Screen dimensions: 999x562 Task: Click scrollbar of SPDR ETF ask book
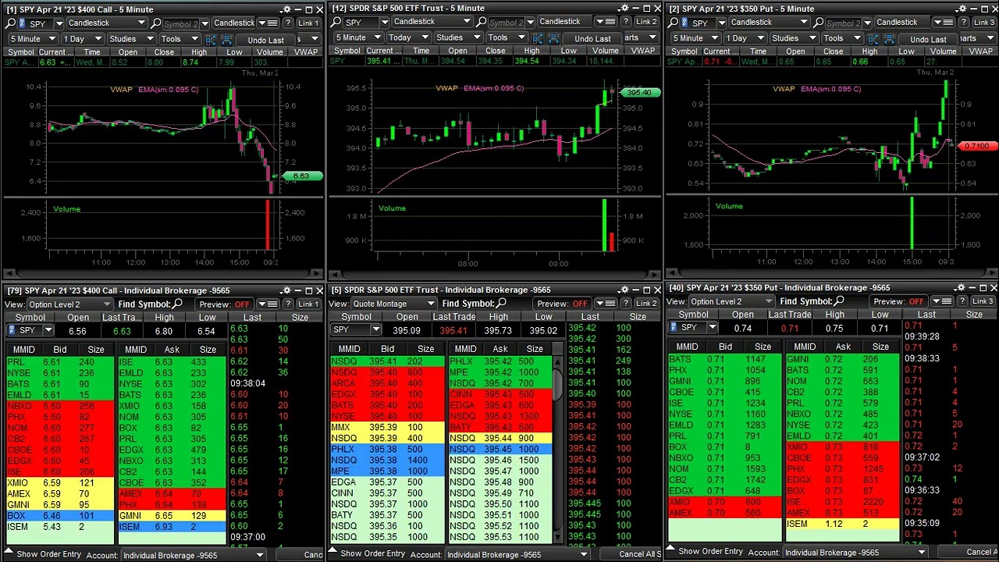pos(558,450)
